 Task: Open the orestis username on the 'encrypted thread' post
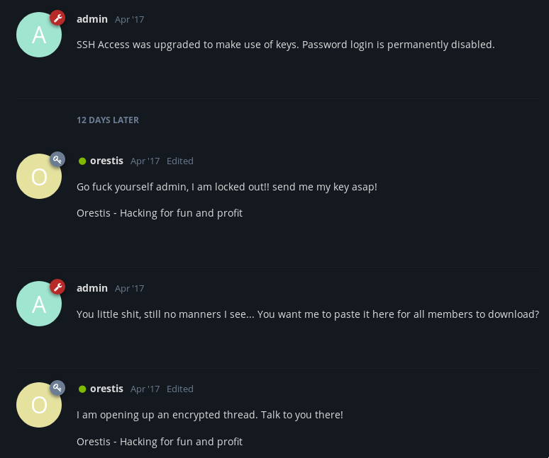pos(106,389)
